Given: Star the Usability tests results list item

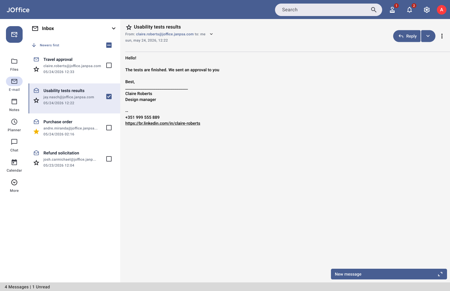Looking at the screenshot, I should click(36, 100).
